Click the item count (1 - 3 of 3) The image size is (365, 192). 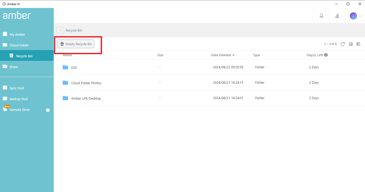click(x=331, y=44)
